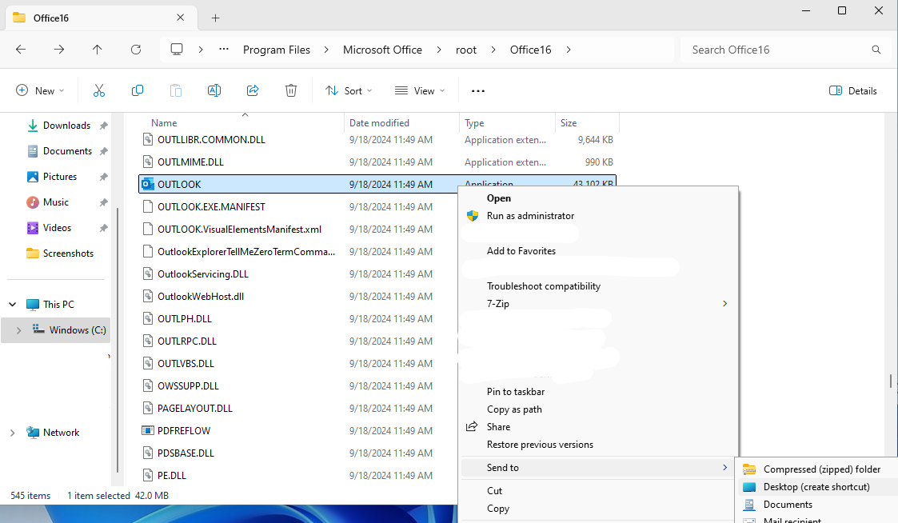The width and height of the screenshot is (898, 523).
Task: Sort by the Size column header
Action: 568,123
